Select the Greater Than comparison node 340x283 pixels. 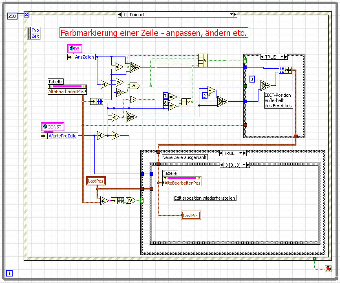(x=120, y=82)
